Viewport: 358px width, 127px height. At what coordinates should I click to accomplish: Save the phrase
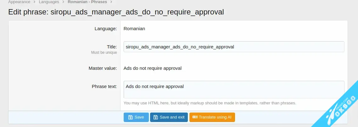point(136,117)
